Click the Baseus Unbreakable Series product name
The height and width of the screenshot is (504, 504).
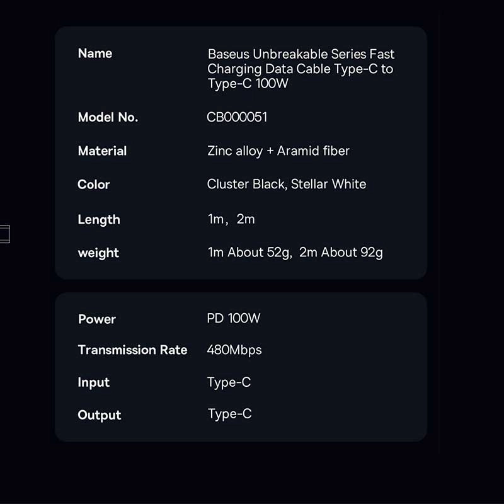pyautogui.click(x=301, y=69)
